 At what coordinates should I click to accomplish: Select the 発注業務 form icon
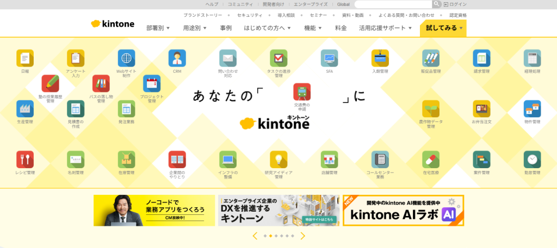click(126, 109)
